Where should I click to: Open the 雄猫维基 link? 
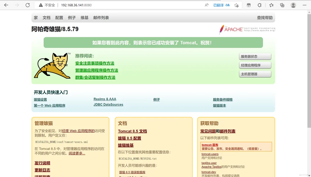coord(126,145)
